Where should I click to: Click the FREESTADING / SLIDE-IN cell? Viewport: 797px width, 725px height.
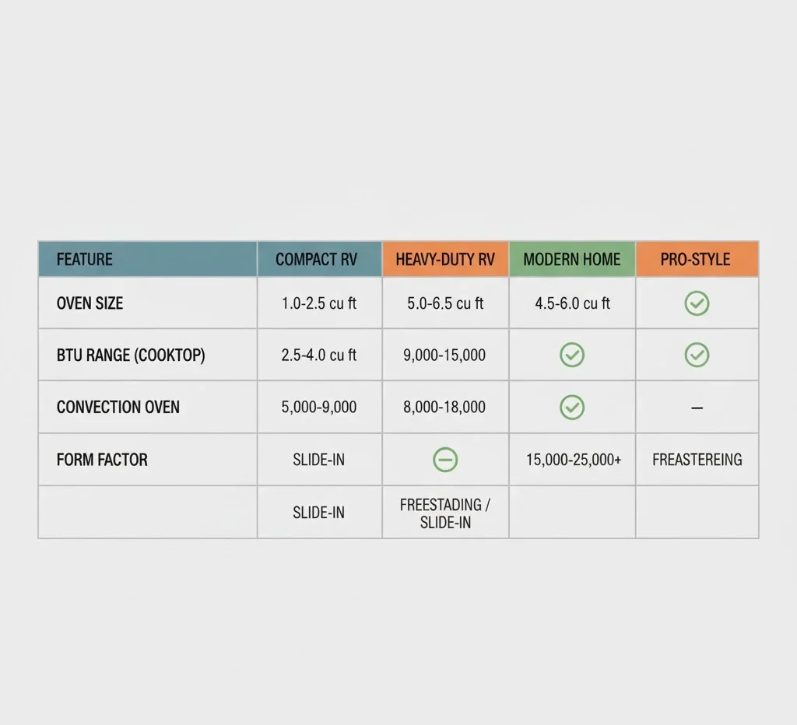(445, 513)
